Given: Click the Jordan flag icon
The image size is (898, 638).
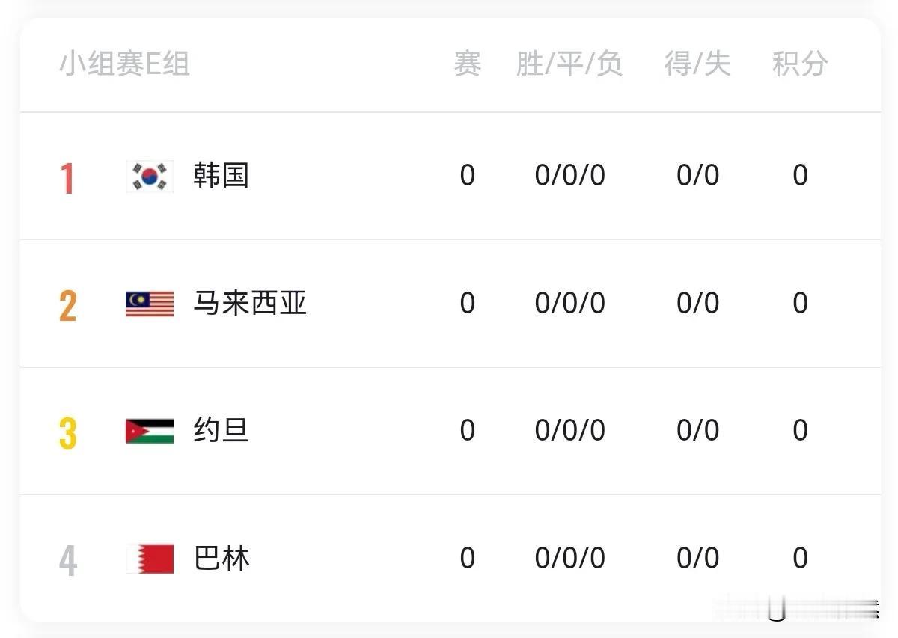Looking at the screenshot, I should click(x=150, y=431).
